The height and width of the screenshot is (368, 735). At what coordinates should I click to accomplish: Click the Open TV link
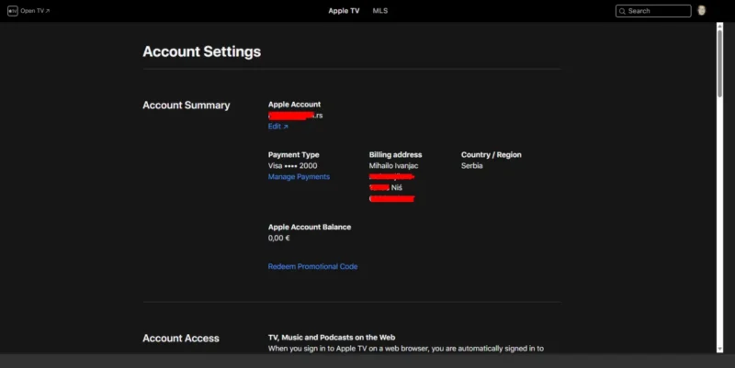(x=35, y=11)
